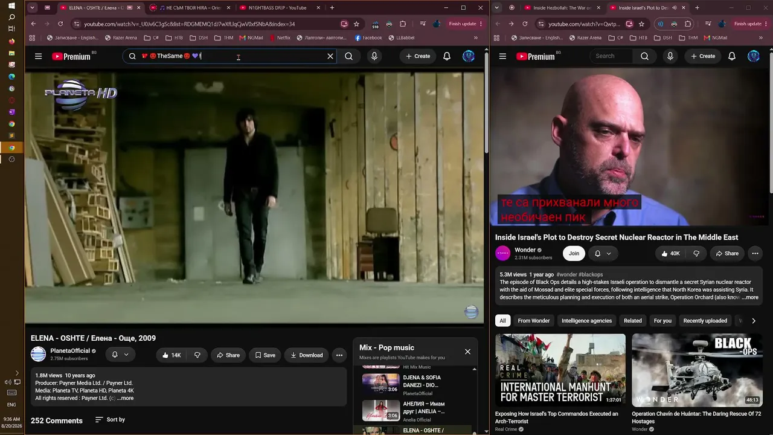Click Create button in right YouTube window
Screen dimensions: 773x435
coord(703,56)
